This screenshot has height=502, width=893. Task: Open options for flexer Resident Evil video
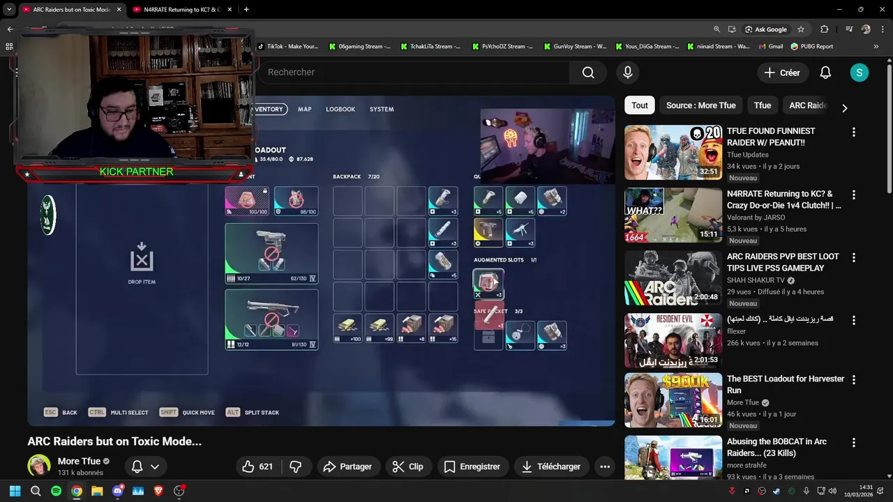(853, 320)
